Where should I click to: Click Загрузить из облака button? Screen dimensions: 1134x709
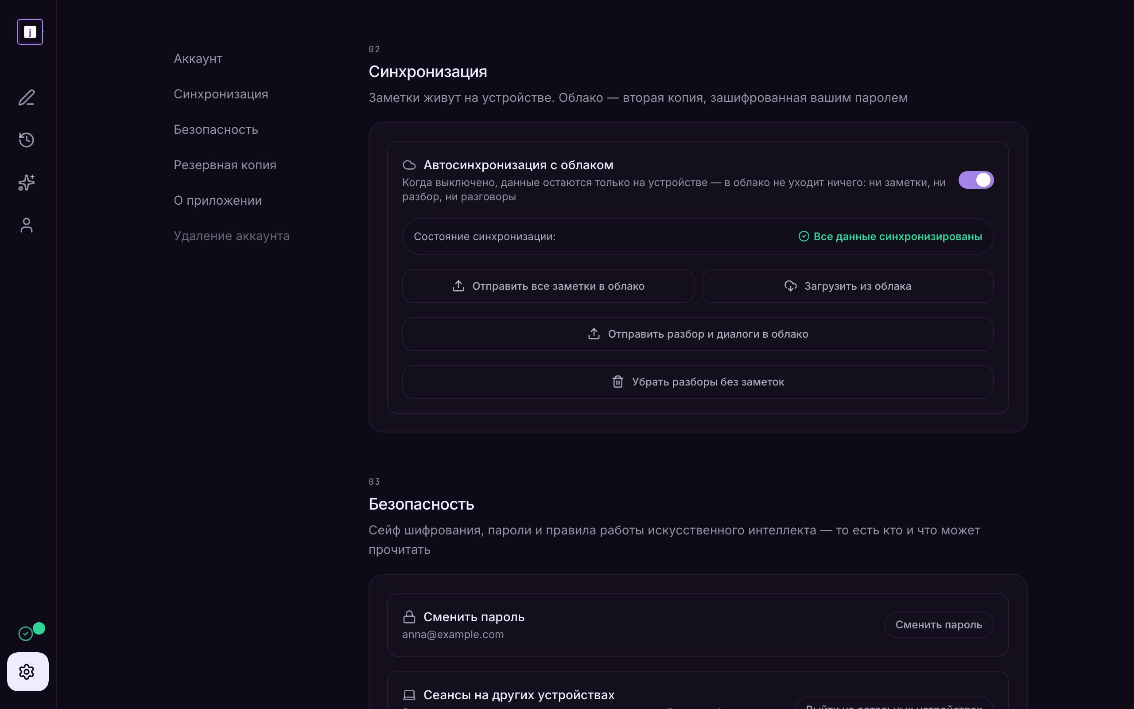847,286
